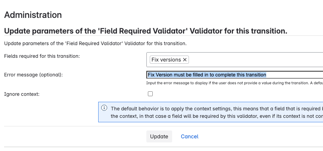This screenshot has height=151, width=323.
Task: Click the highlighted error message text
Action: [x=207, y=75]
